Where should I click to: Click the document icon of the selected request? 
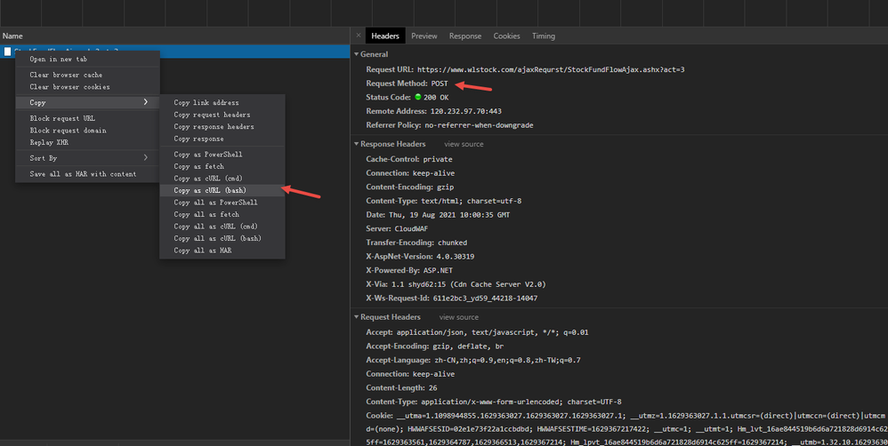8,52
